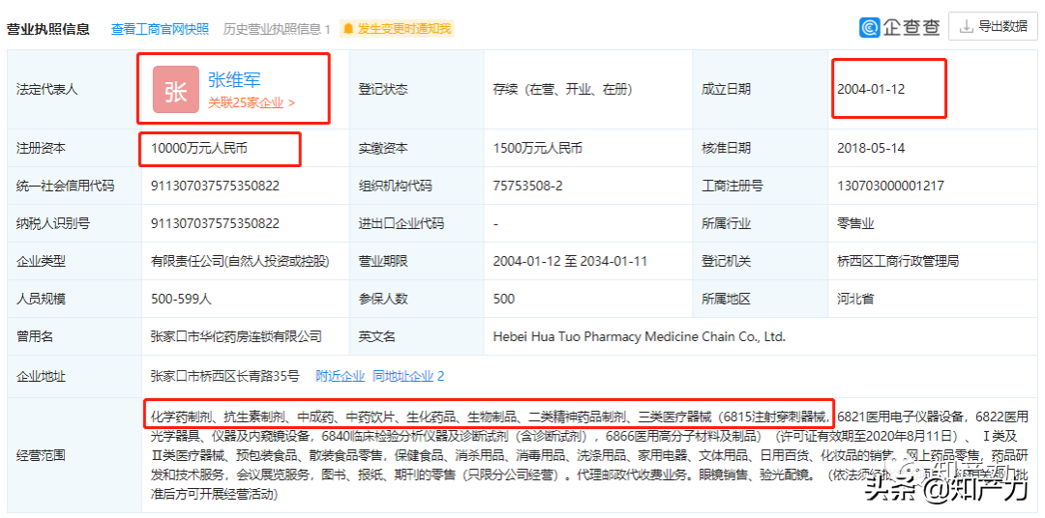Select organization code 75753508-2
The image size is (1045, 518).
click(528, 186)
